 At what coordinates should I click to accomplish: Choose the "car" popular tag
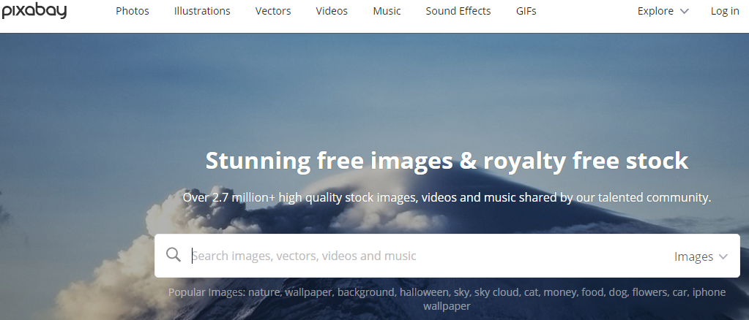[x=681, y=292]
